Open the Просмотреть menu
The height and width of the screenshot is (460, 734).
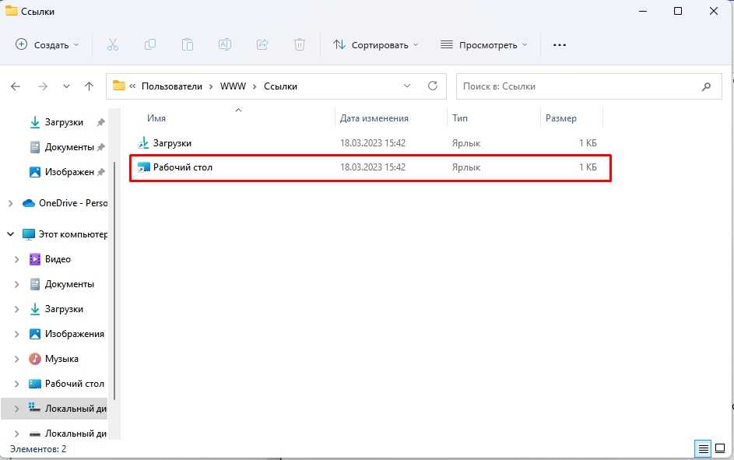(483, 45)
